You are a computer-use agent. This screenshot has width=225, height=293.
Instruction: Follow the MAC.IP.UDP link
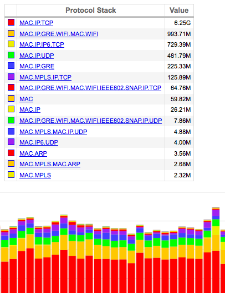click(37, 56)
